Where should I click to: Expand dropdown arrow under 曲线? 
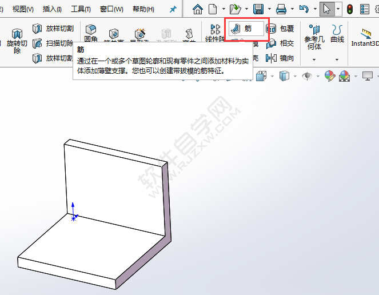337,59
